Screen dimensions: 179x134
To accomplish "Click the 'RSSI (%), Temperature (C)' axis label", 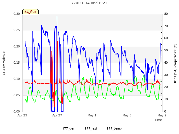I will click(x=175, y=63).
